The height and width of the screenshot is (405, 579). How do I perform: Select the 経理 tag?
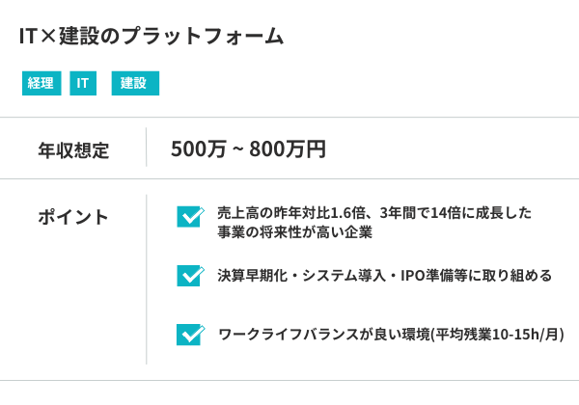[x=41, y=84]
